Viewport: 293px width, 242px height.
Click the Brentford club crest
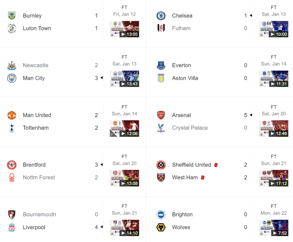click(12, 165)
